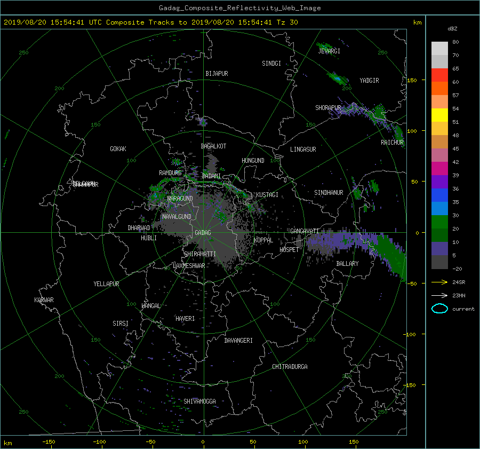Click the cyan current ellipse legend symbol
The image size is (480, 449).
pyautogui.click(x=439, y=309)
